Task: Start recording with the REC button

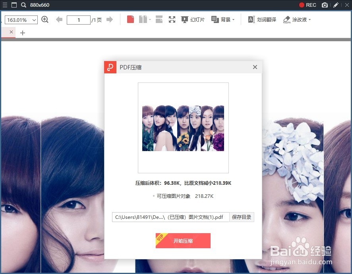Action: [308, 5]
